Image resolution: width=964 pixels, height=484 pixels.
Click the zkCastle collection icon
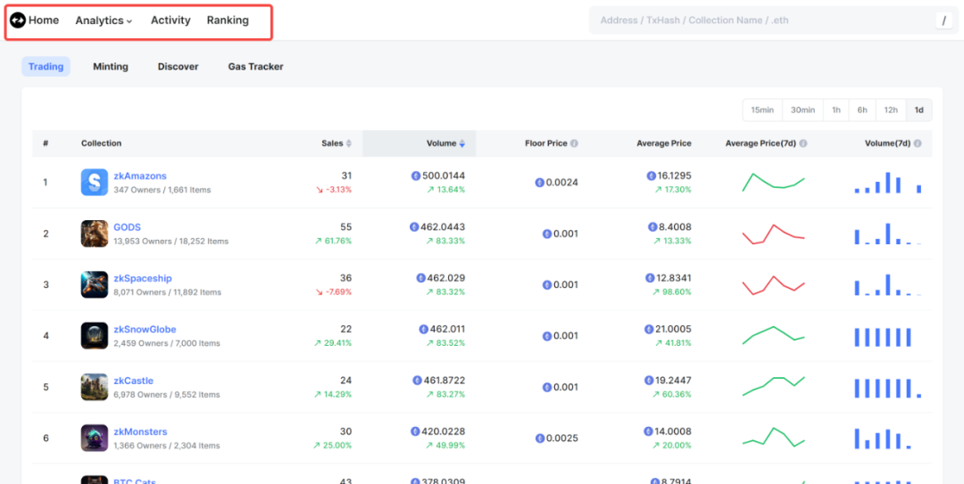tap(94, 387)
